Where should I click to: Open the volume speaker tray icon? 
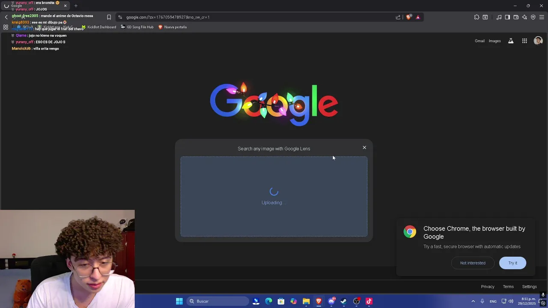click(511, 301)
